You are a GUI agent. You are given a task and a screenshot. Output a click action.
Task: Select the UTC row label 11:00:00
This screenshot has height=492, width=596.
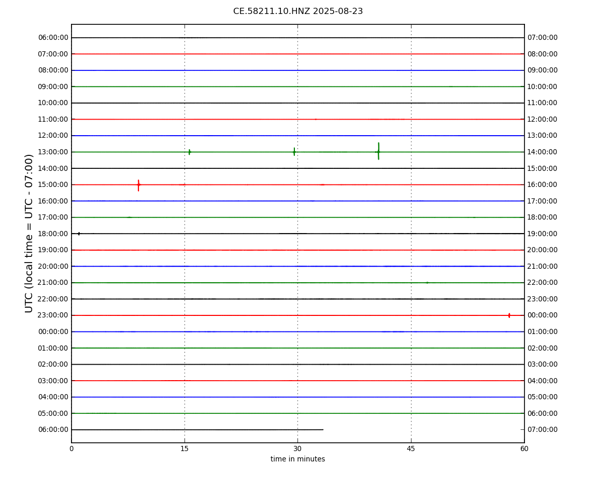click(53, 119)
